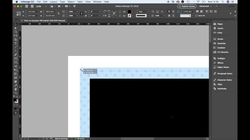Screen dimensions: 250x140
Task: Open the Edit menu
Action: 45,2
